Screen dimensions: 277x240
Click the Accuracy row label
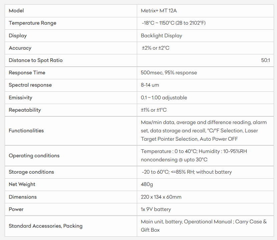click(20, 48)
